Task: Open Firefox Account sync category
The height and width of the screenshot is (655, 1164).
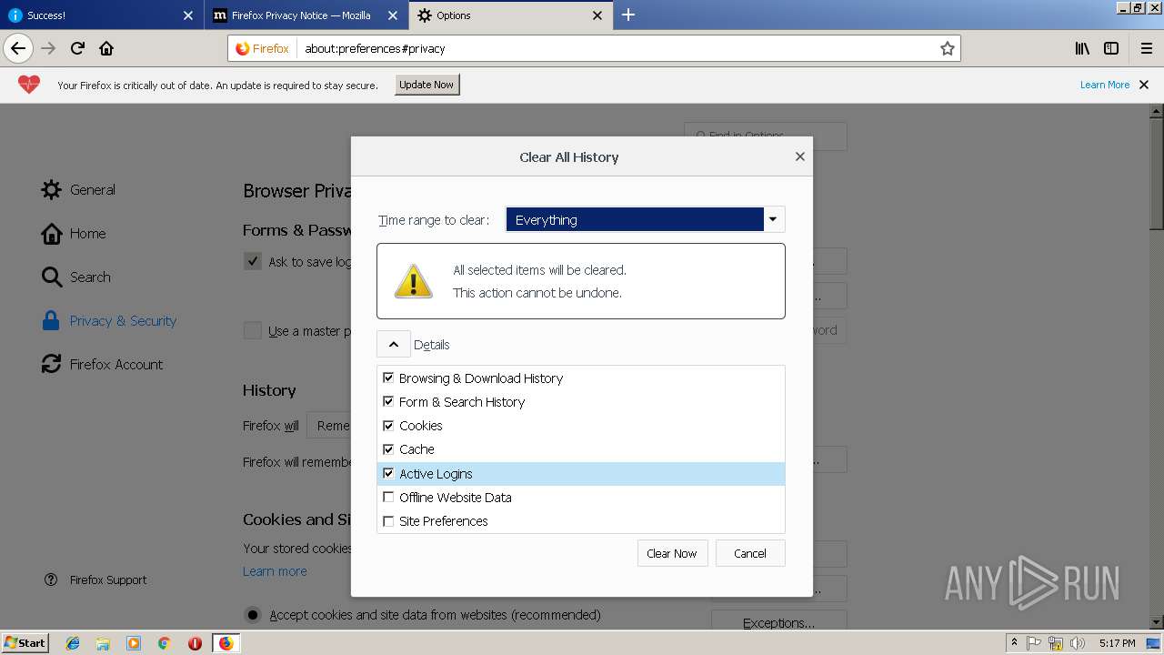Action: coord(103,364)
